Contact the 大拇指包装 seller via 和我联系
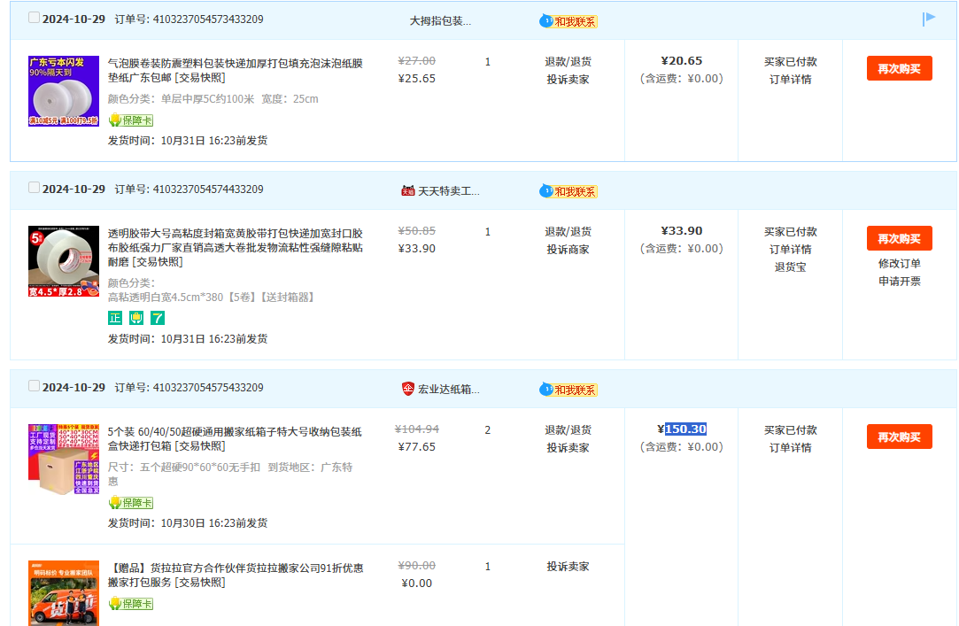Viewport: 959px width, 626px height. pyautogui.click(x=568, y=21)
